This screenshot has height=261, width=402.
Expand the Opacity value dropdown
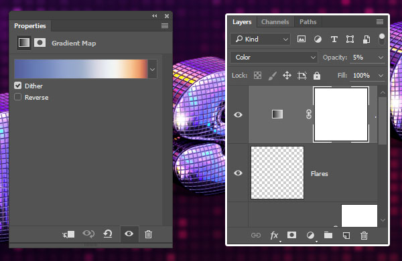click(381, 58)
